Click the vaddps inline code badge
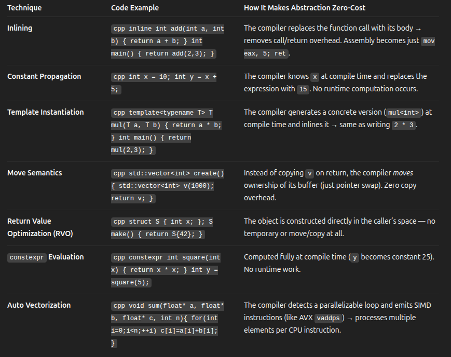Screen dimensions: 451x357 point(328,318)
